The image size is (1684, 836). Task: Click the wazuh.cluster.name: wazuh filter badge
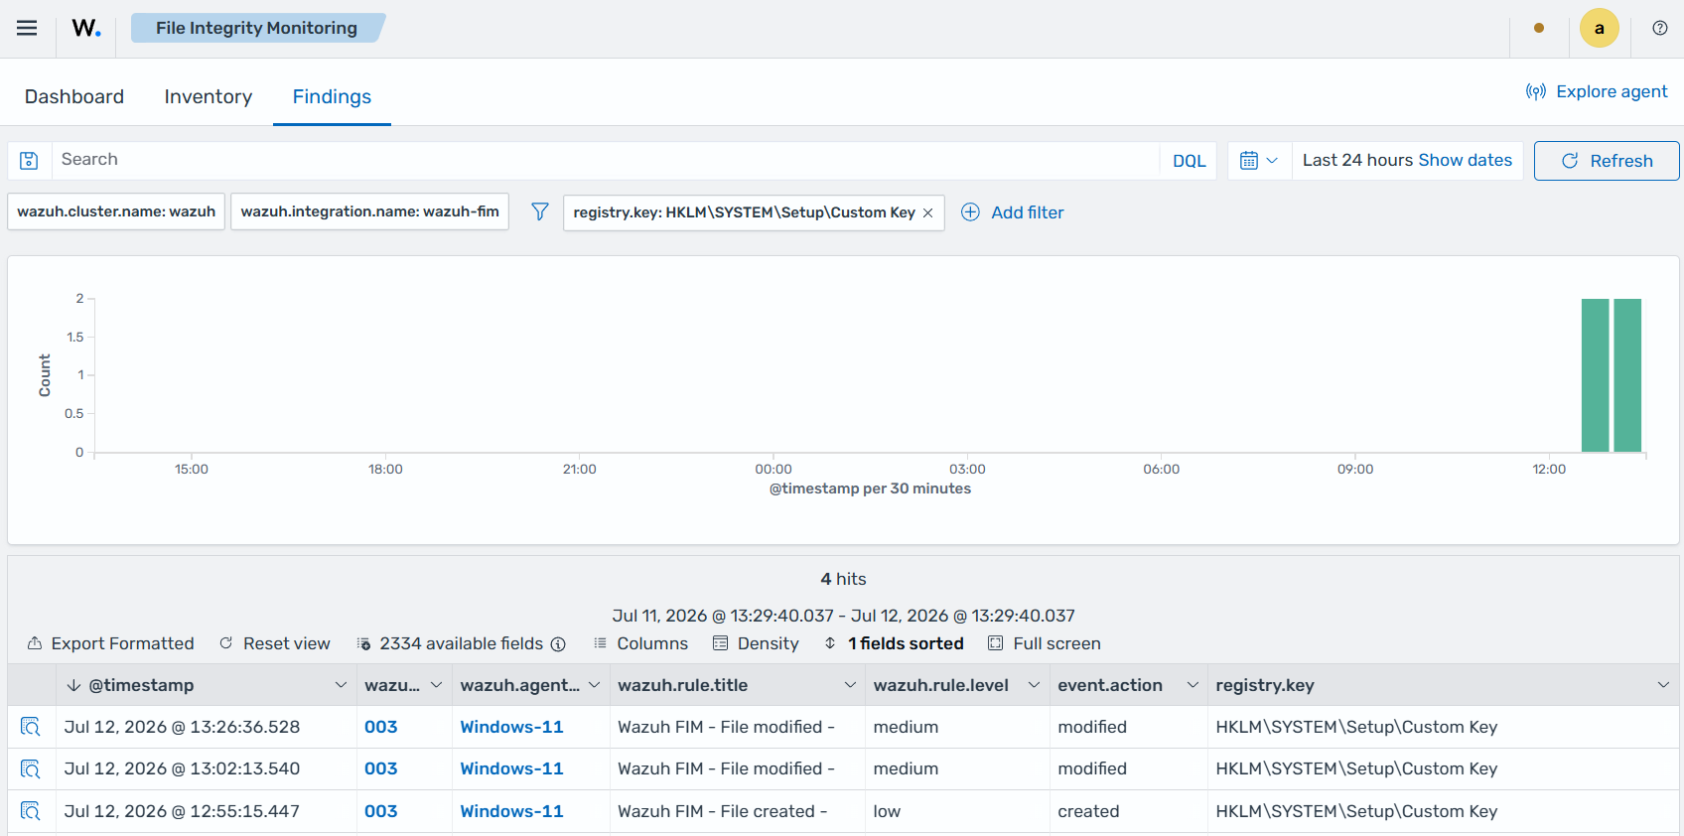tap(116, 211)
